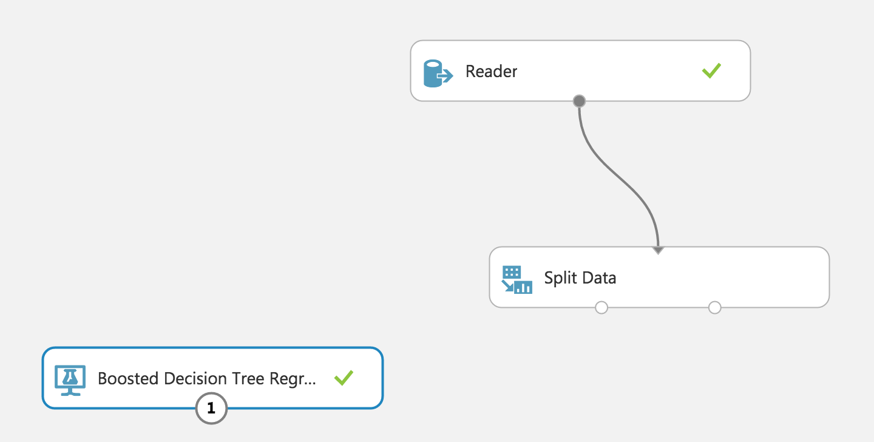The height and width of the screenshot is (442, 874).
Task: Select the Split Data input port
Action: click(x=659, y=250)
